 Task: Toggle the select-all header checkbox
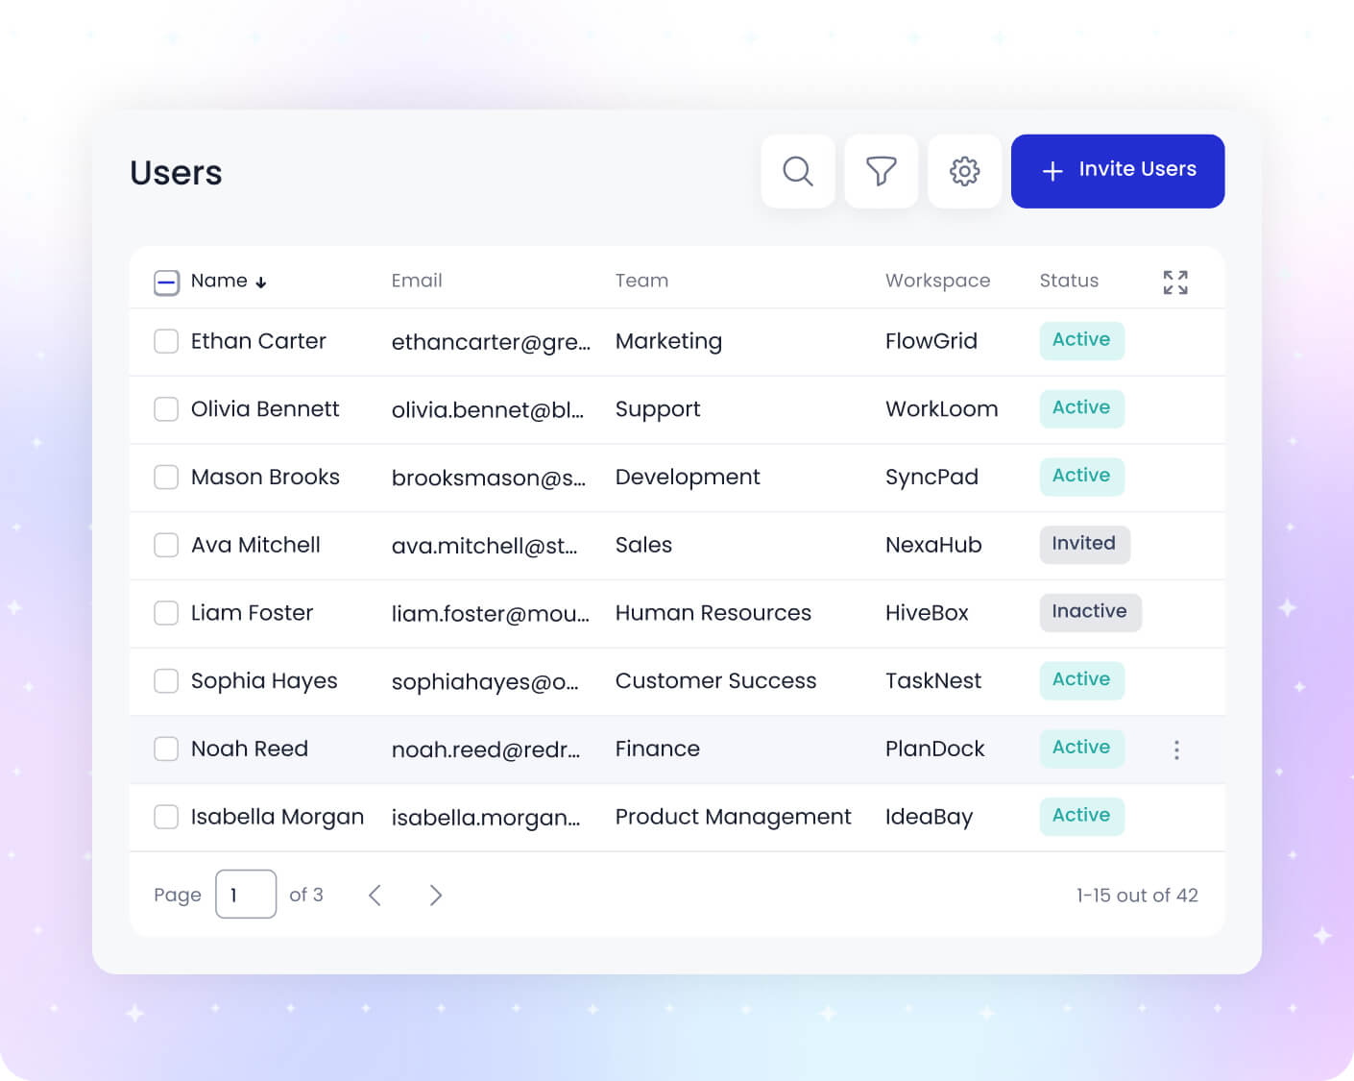tap(166, 283)
